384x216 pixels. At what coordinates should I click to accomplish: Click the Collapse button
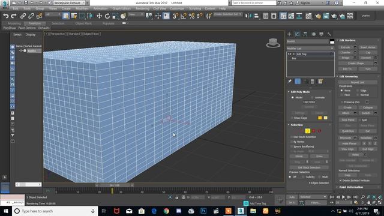coord(368,107)
